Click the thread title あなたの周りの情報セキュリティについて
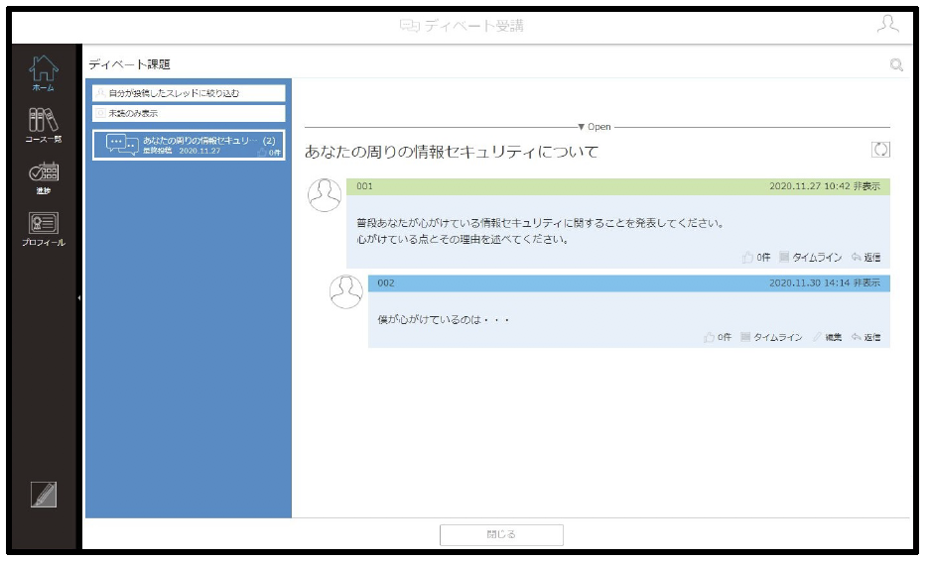 (452, 152)
